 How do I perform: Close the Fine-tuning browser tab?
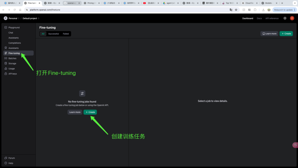pyautogui.click(x=39, y=3)
